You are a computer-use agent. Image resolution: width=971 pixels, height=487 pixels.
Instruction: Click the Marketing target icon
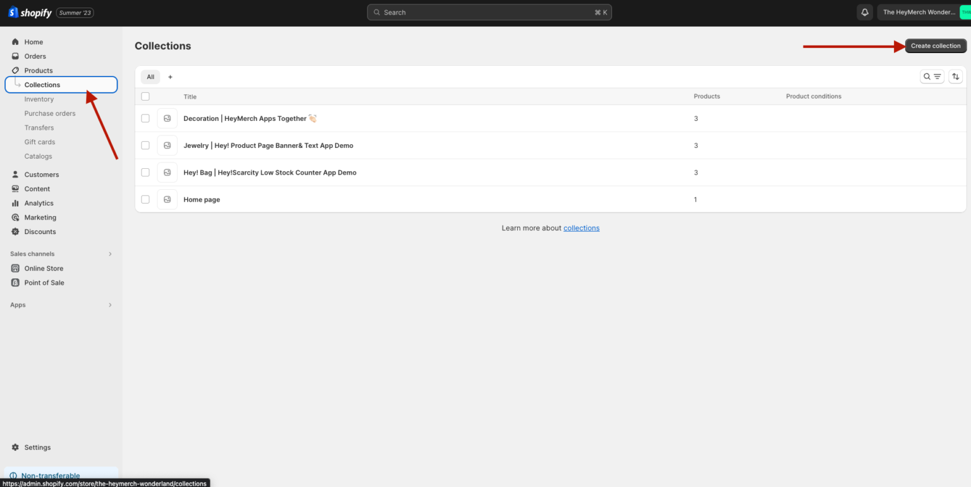click(15, 218)
